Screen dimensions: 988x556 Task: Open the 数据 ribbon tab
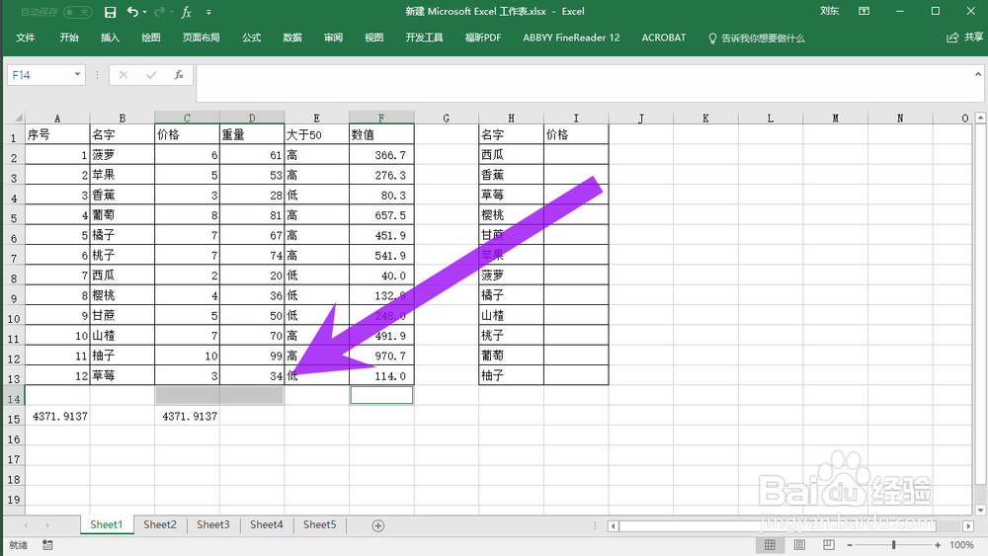pyautogui.click(x=292, y=38)
